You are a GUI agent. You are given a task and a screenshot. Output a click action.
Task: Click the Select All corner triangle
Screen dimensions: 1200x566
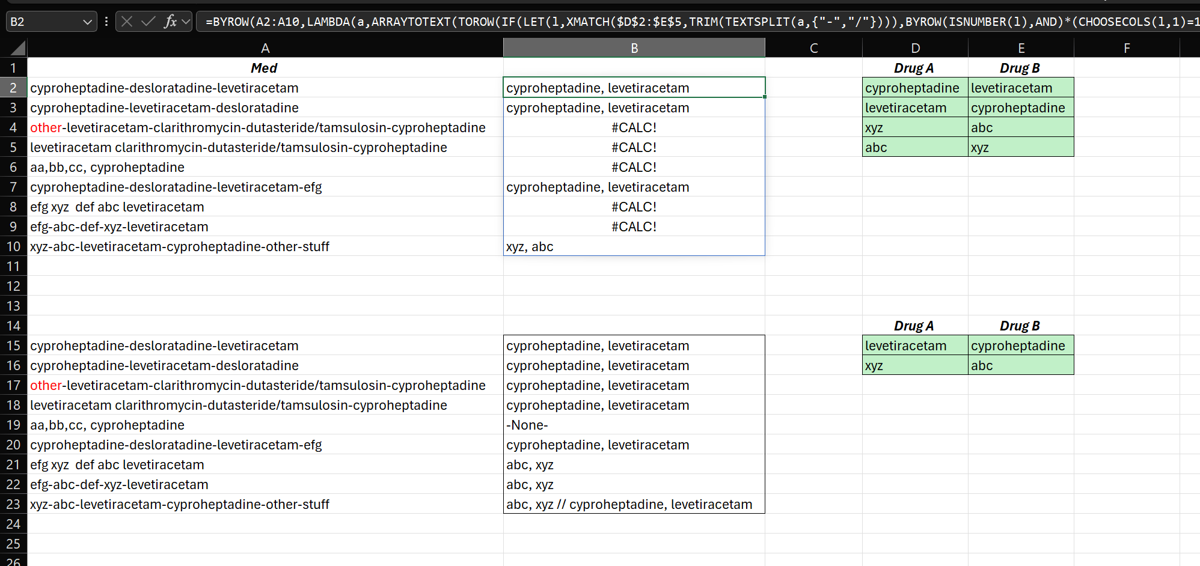tap(19, 48)
